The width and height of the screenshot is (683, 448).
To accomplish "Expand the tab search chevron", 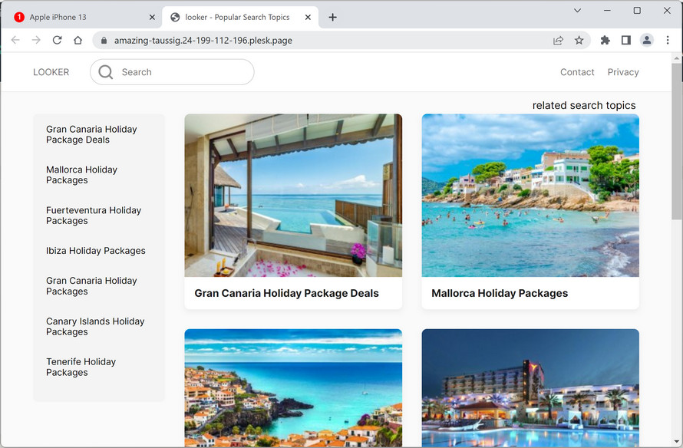I will (x=578, y=11).
